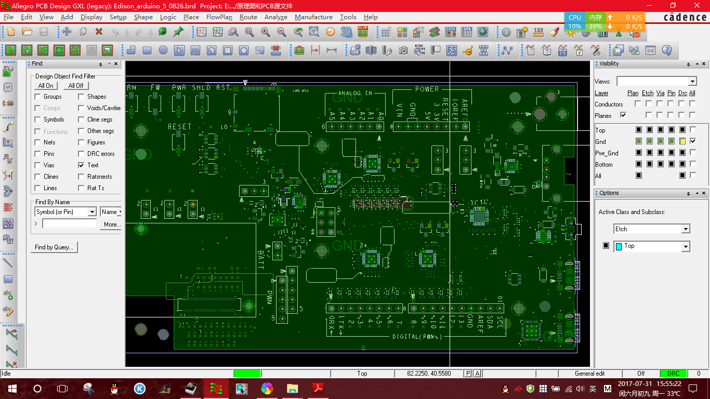The width and height of the screenshot is (710, 399).
Task: Click the blue Show Element info icon
Action: pos(506,32)
